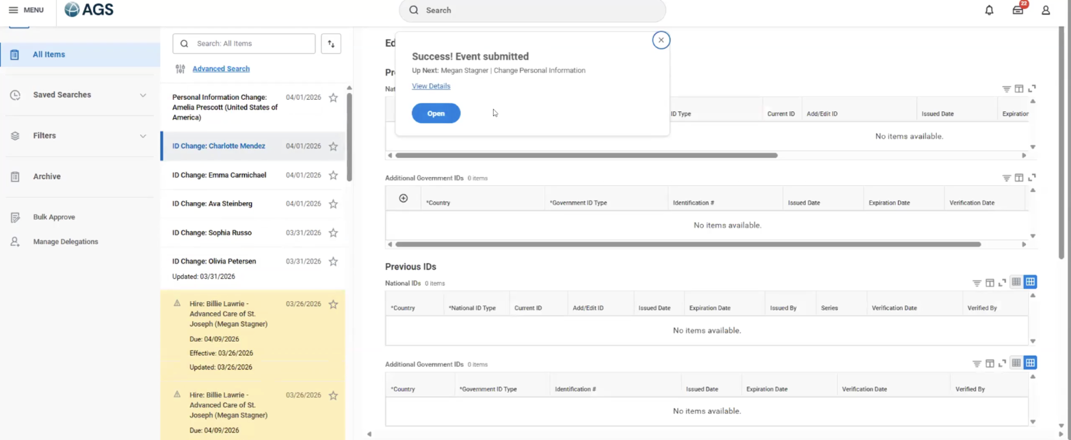
Task: Switch Previous National IDs to blue grid view
Action: 1030,282
